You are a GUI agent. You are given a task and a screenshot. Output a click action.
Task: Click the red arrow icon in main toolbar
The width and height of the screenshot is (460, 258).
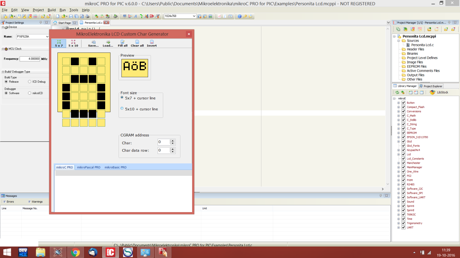coord(152,16)
